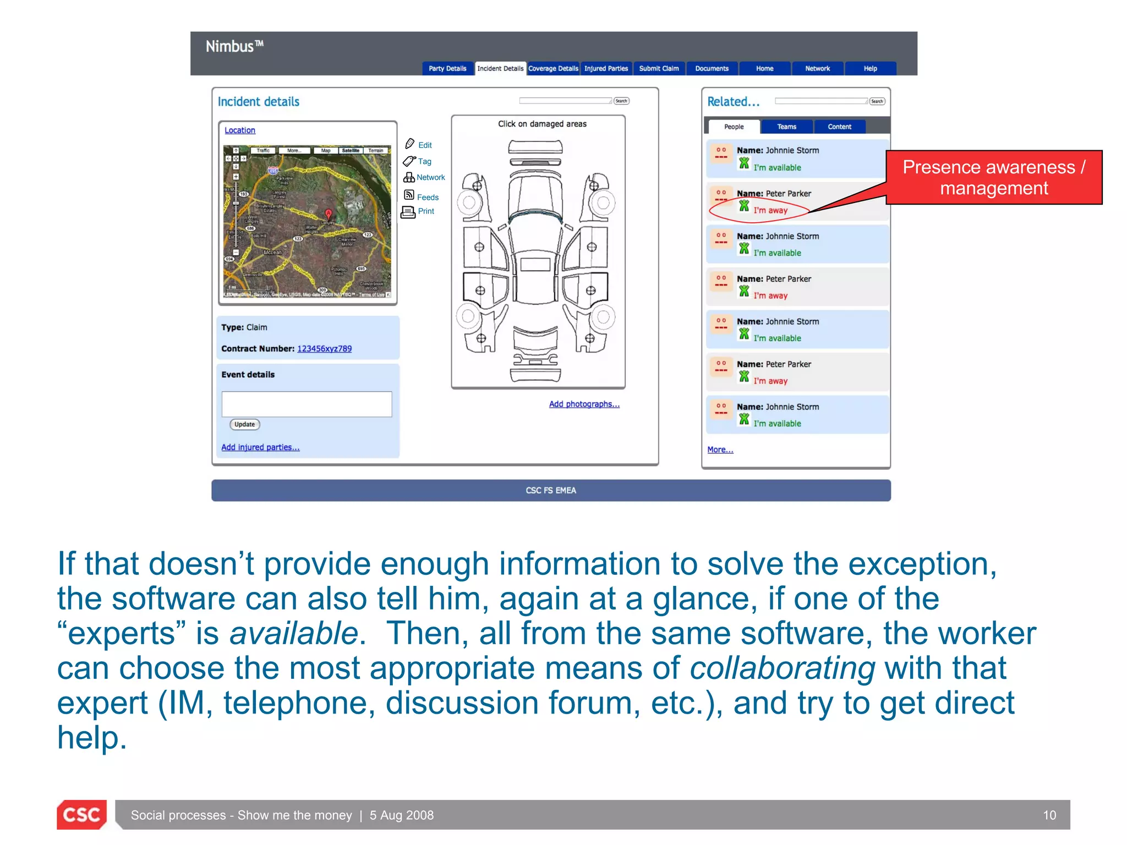This screenshot has height=845, width=1127.
Task: Open Add injured parties... link
Action: 260,447
